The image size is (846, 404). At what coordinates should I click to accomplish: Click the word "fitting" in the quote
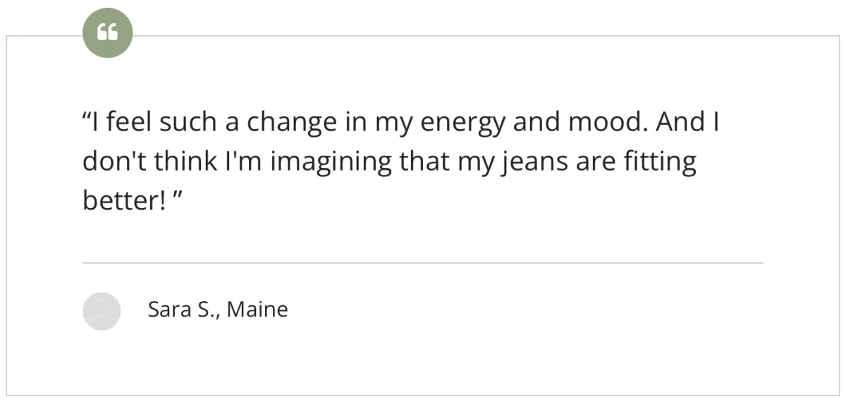click(661, 163)
